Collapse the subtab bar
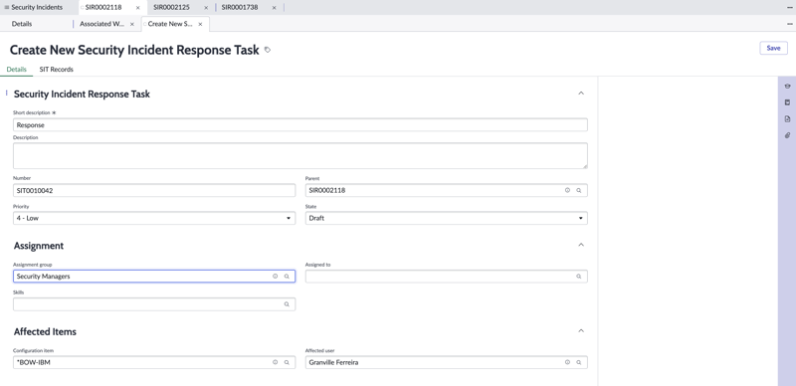Viewport: 796px width, 386px height. coord(789,24)
